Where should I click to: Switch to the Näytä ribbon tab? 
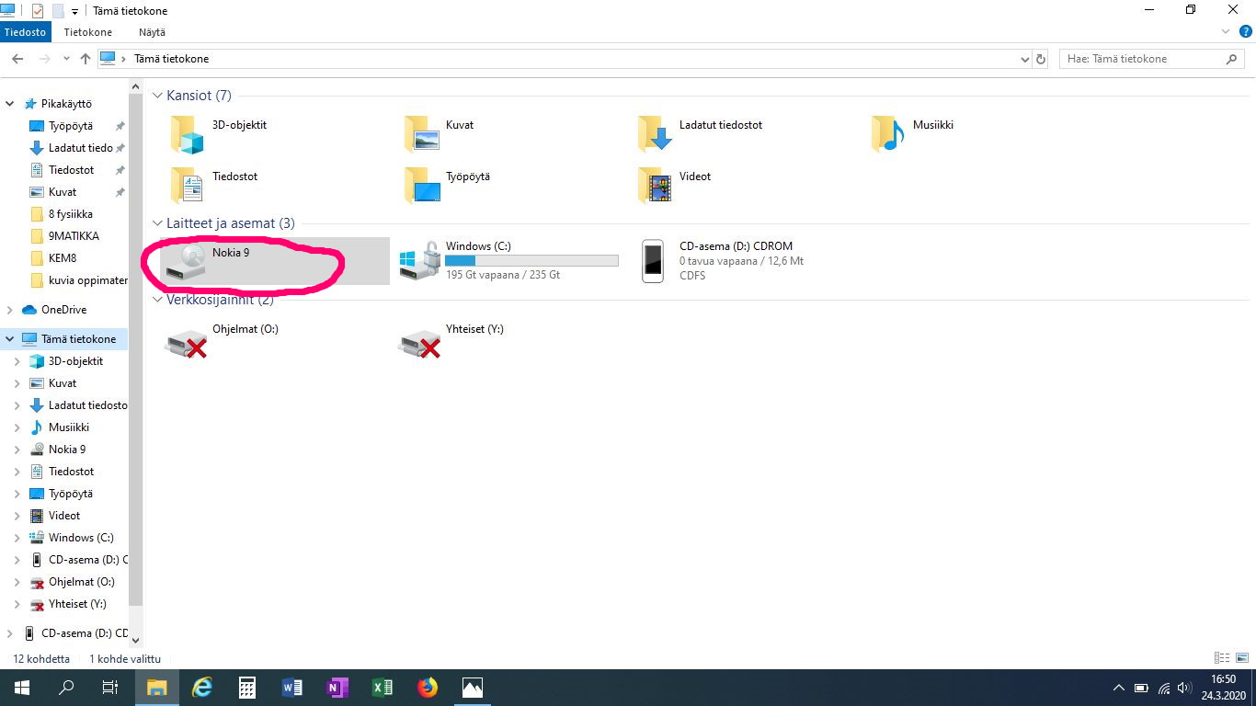point(152,32)
